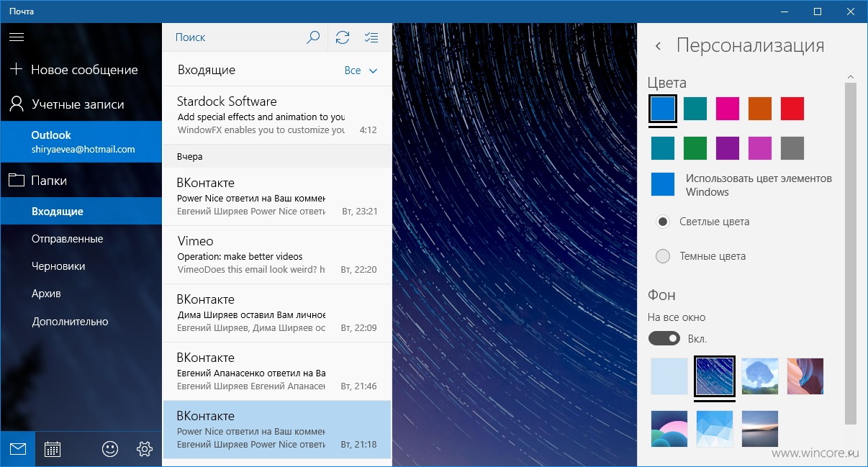Click the Персонализация panel scrollbar thumb
868x467 pixels.
coord(851,253)
